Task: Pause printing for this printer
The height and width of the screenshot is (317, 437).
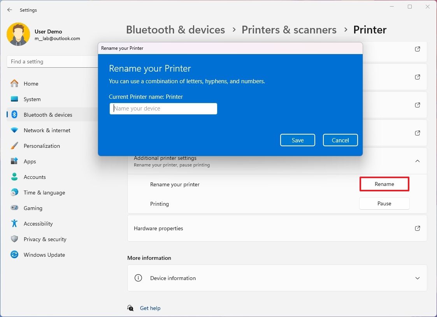Action: [x=384, y=203]
